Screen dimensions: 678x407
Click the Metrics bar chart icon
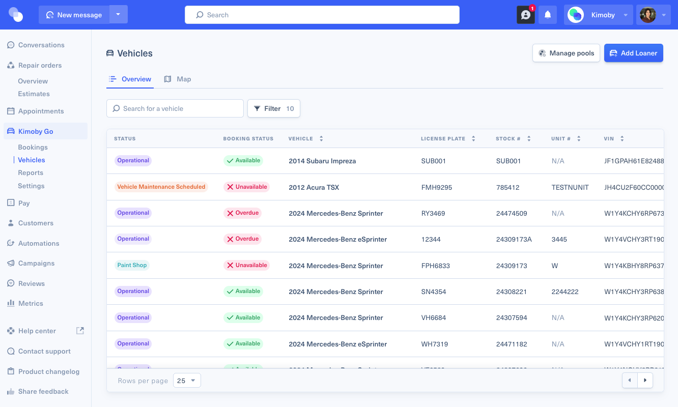coord(11,303)
